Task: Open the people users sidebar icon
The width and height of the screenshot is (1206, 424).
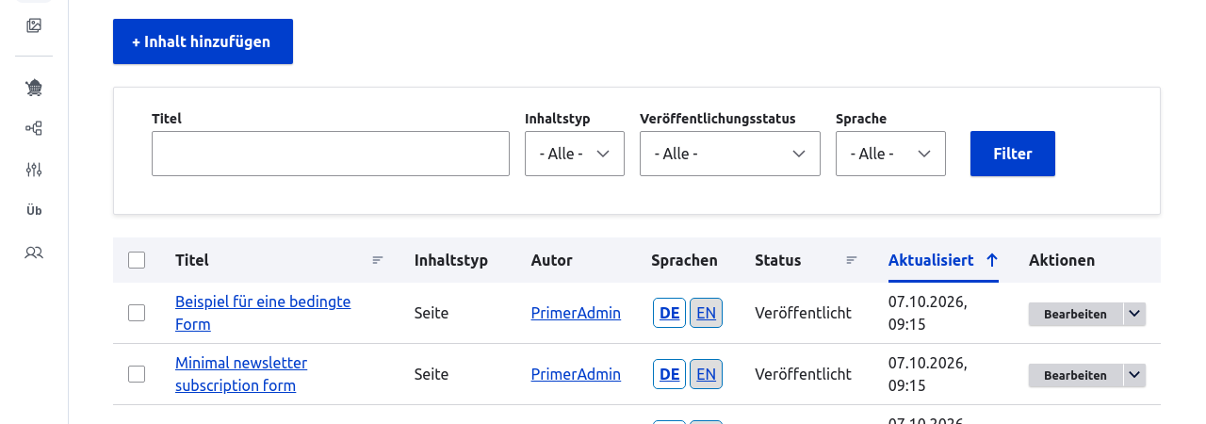Action: 34,253
